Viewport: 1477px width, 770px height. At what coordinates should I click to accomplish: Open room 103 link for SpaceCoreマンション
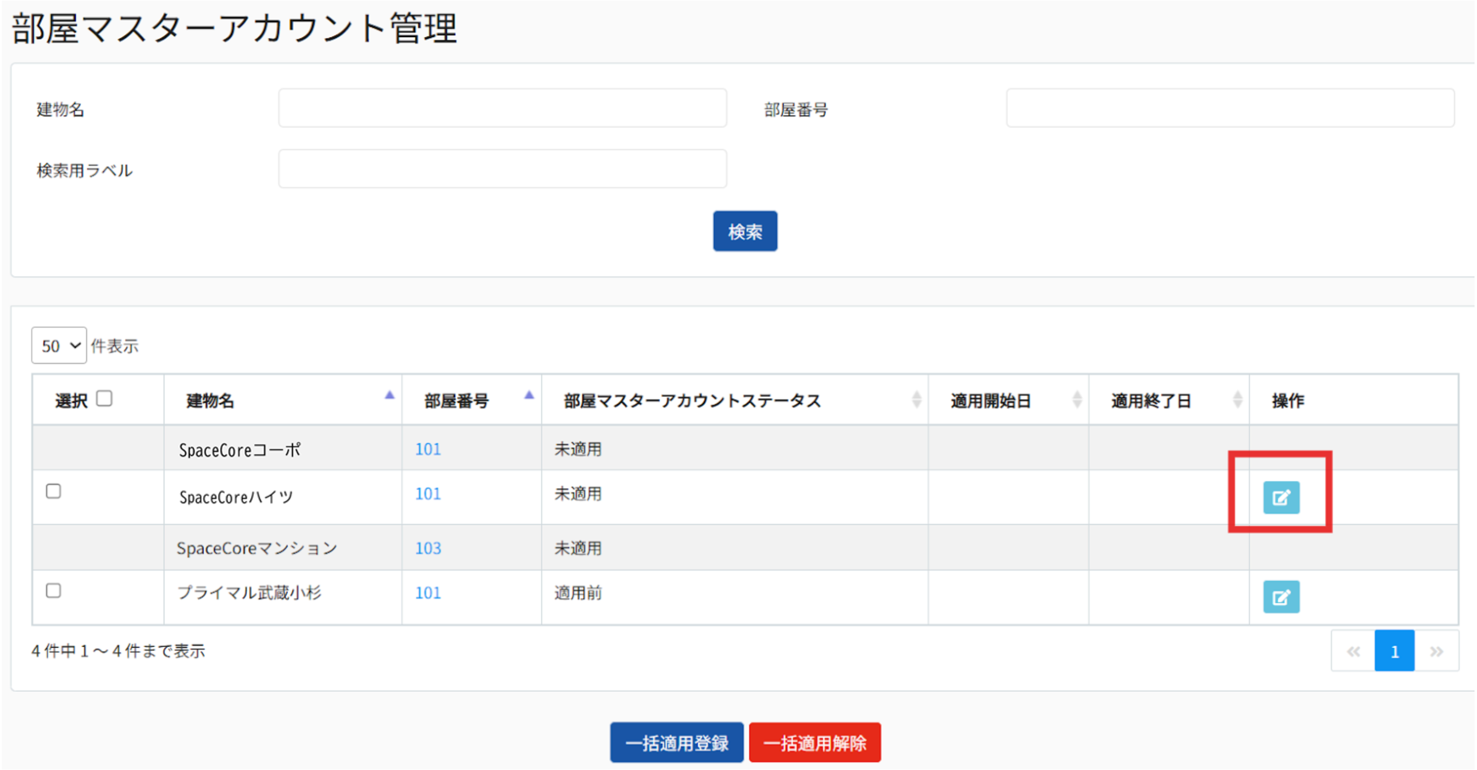coord(428,548)
